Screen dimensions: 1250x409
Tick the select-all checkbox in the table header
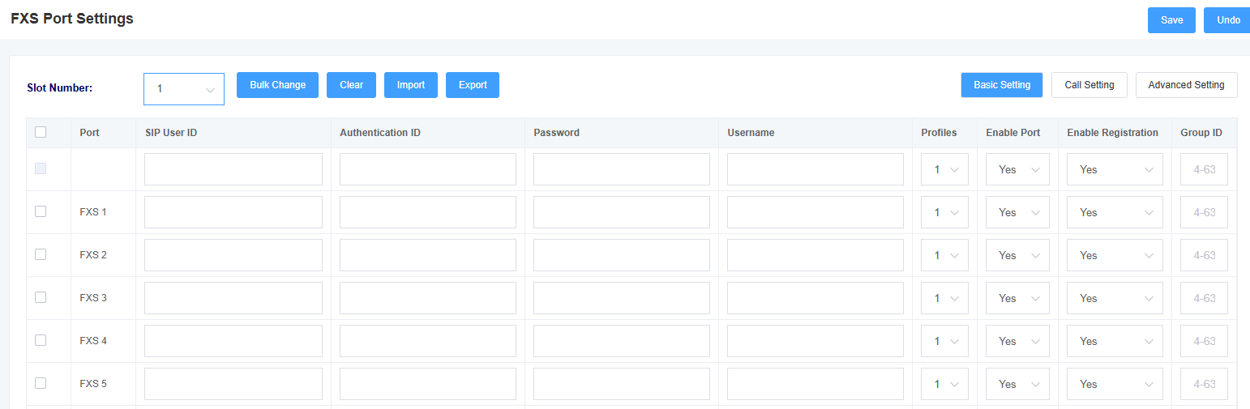[x=41, y=132]
